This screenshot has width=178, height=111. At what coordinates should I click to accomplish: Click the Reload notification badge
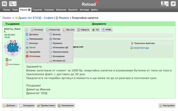coord(97,2)
